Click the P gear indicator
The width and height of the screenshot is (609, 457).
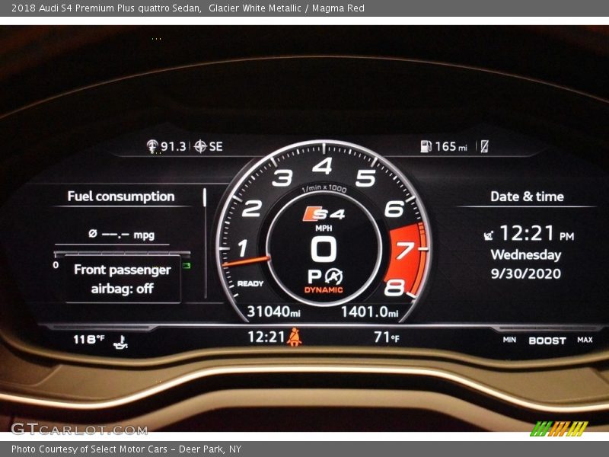(314, 276)
